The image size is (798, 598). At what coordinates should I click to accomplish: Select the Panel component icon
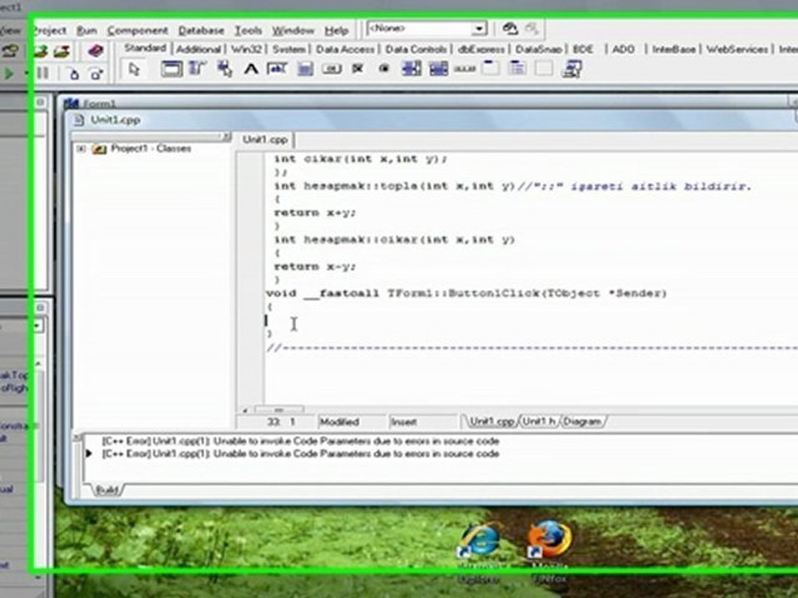(x=544, y=68)
